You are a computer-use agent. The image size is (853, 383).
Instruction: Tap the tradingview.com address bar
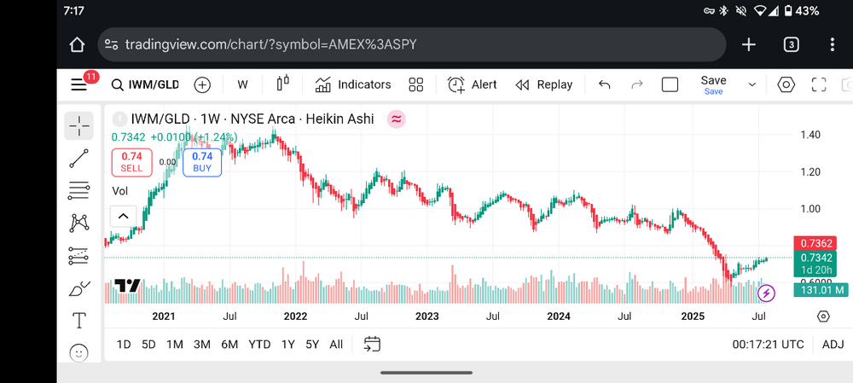click(x=412, y=44)
